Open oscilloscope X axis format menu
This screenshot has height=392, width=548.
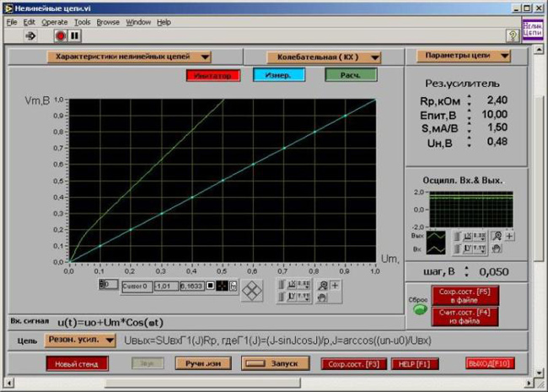click(x=480, y=237)
